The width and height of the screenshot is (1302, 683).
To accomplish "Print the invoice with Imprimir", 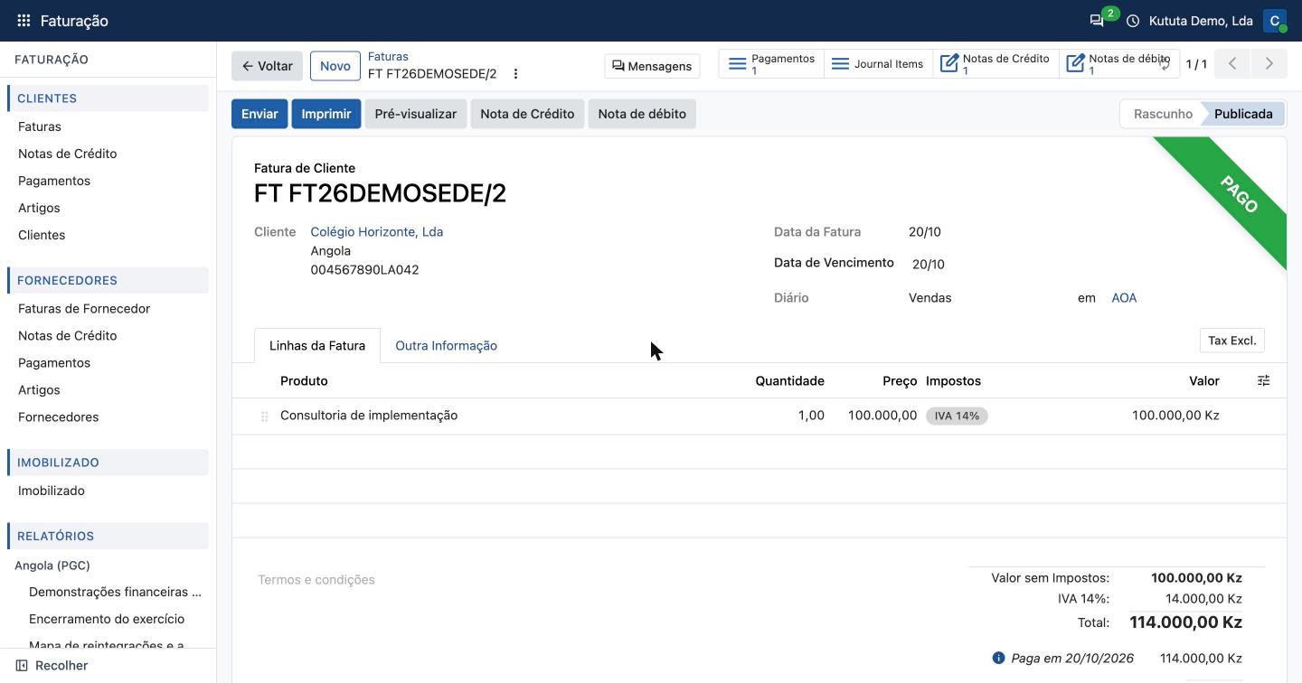I will pos(326,114).
